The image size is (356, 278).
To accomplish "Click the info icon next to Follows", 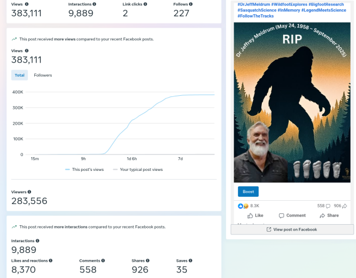I will click(191, 4).
